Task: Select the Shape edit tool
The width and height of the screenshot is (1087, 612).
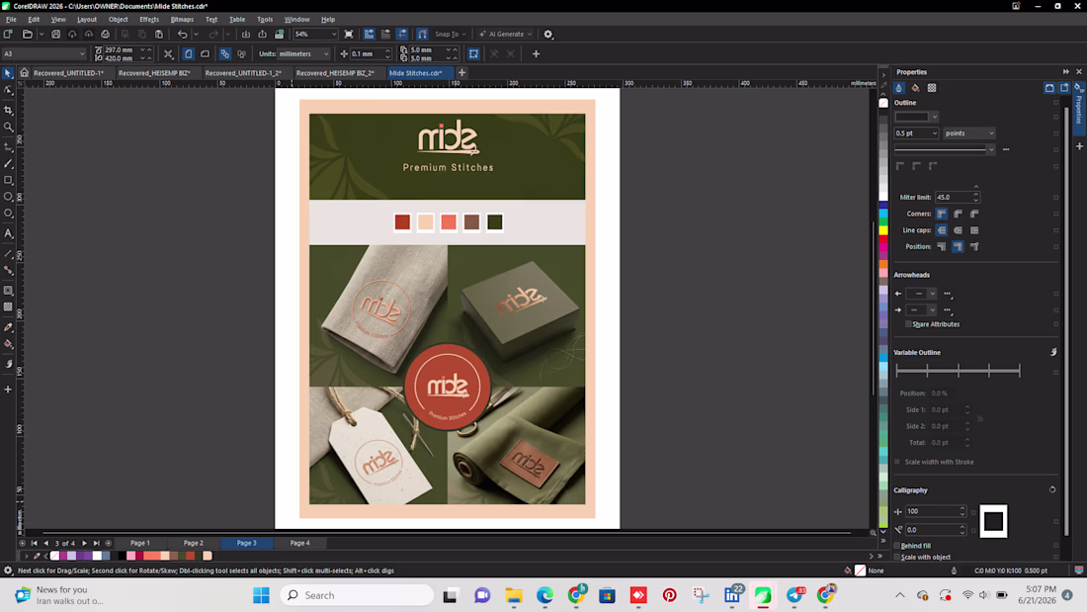Action: tap(8, 91)
